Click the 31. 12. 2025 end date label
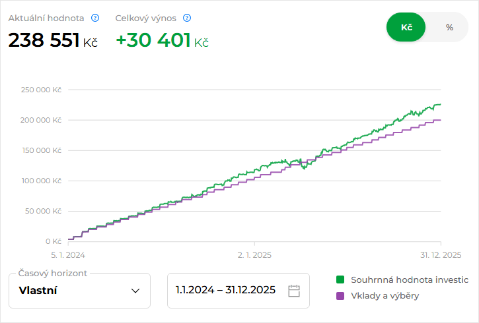The width and height of the screenshot is (479, 323). 439,254
